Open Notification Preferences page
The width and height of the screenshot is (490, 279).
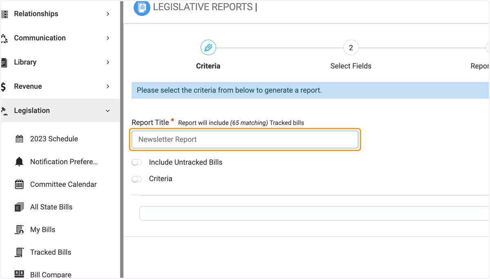[x=64, y=162]
